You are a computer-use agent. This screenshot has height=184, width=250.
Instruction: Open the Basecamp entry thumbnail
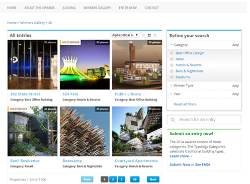(85, 131)
